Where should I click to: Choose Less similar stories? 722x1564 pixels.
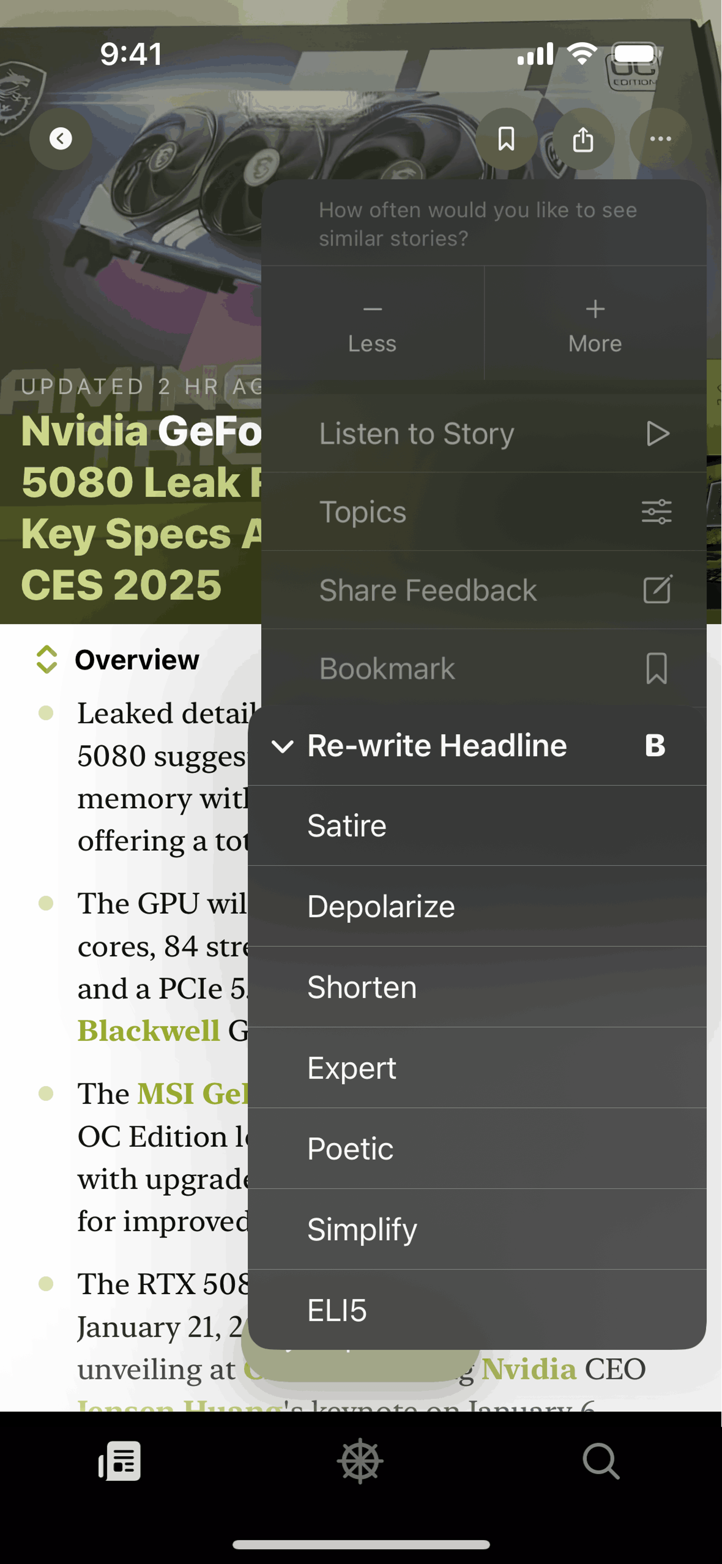tap(372, 323)
